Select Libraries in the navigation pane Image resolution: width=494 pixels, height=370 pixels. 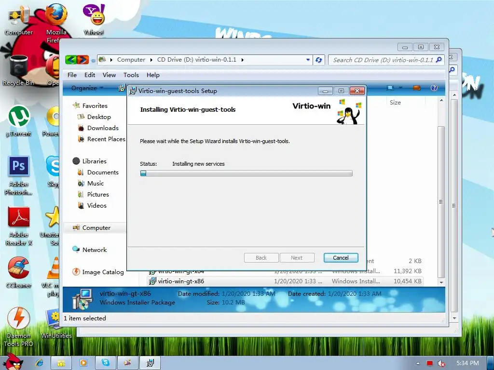pyautogui.click(x=94, y=161)
